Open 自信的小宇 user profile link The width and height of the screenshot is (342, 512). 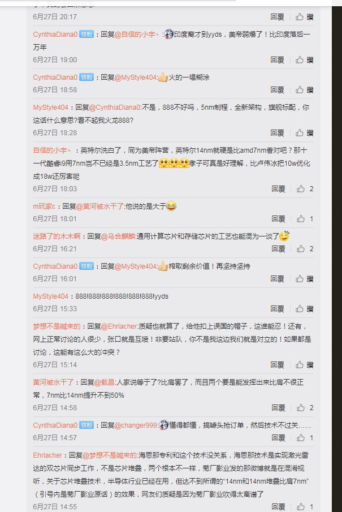tap(52, 150)
